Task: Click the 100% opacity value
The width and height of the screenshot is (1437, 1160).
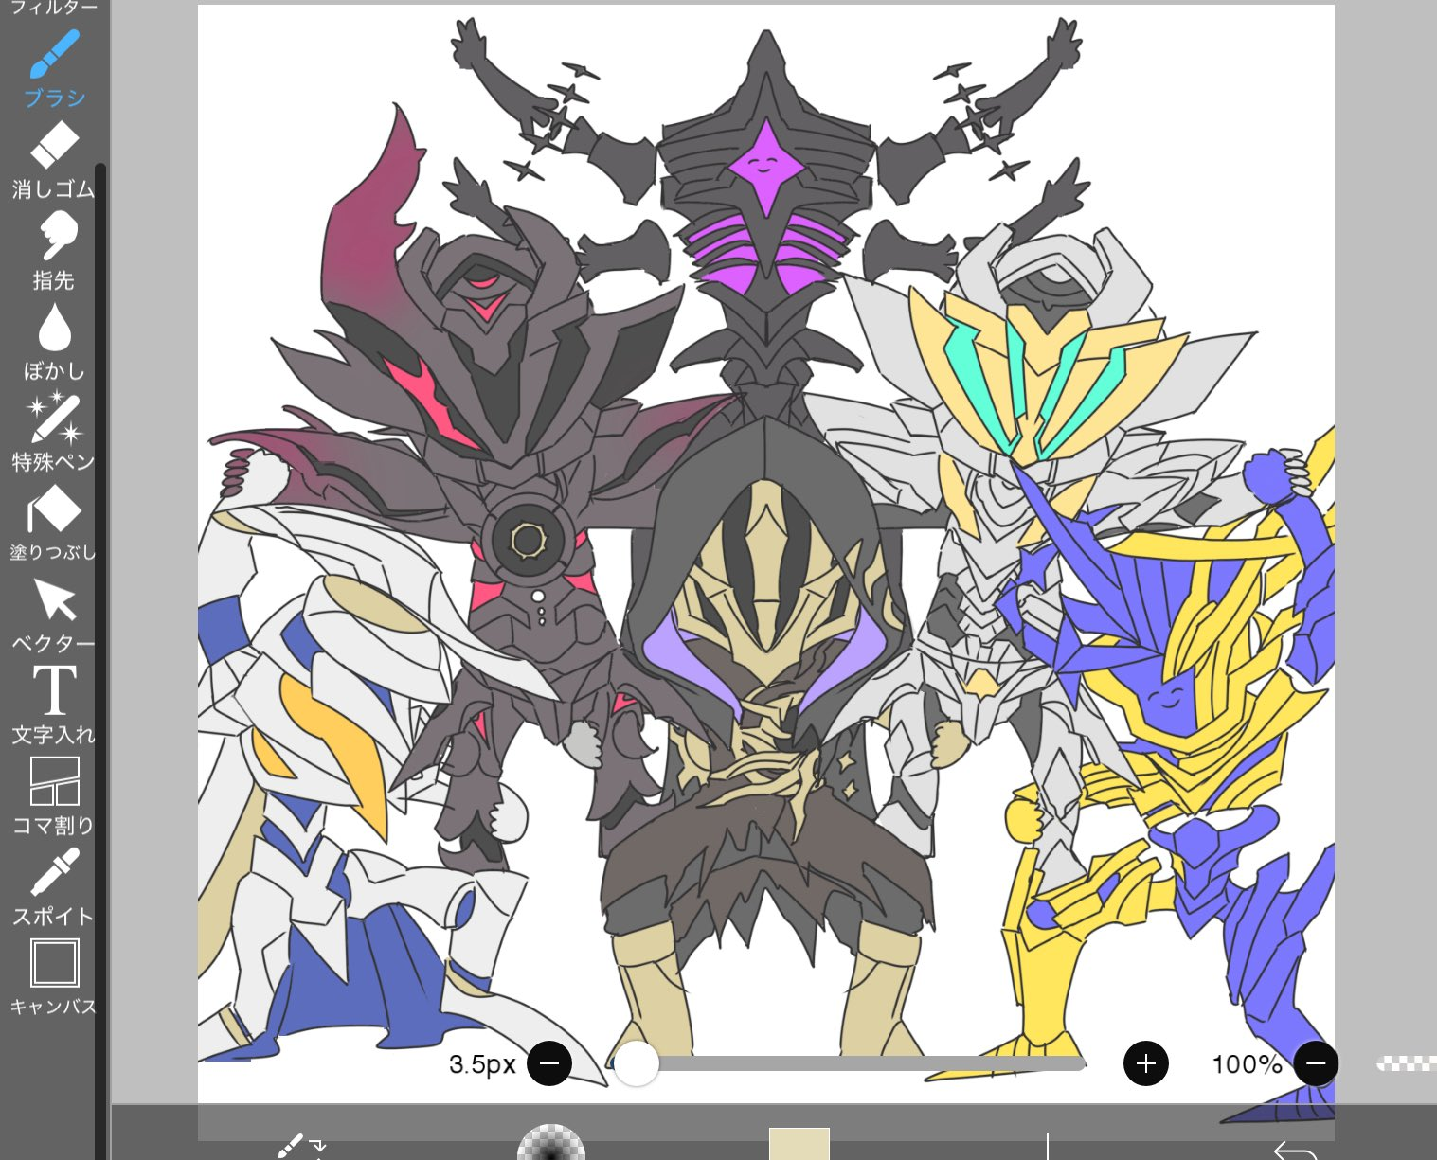Action: click(x=1247, y=1064)
